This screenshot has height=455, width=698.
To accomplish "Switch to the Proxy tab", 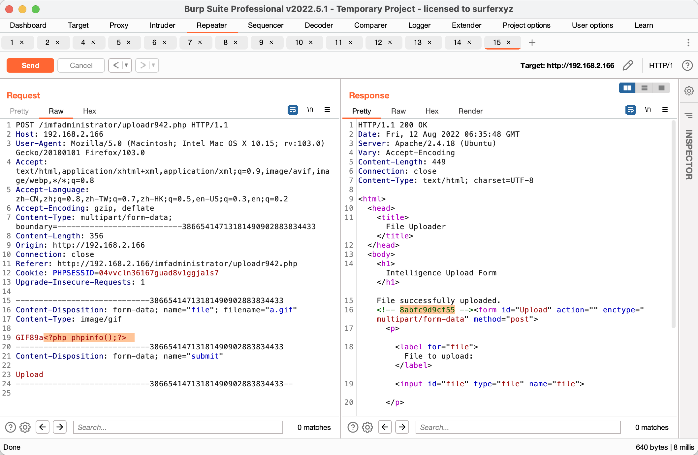I will tap(119, 25).
